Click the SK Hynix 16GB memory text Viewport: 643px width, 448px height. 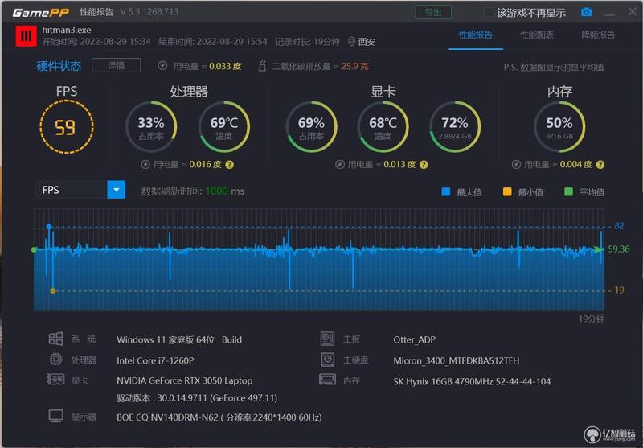[x=472, y=381]
